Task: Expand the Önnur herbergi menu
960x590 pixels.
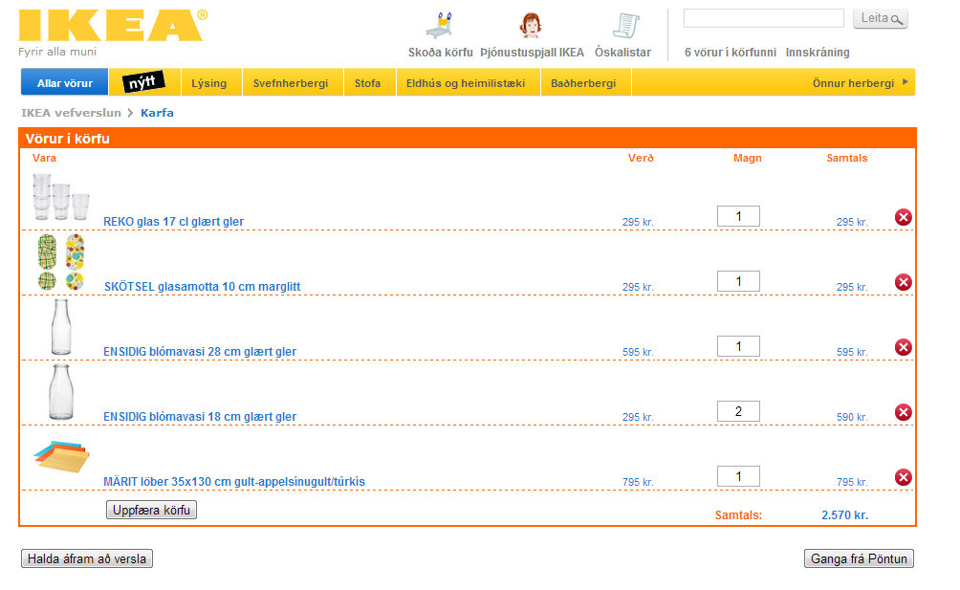Action: tap(860, 83)
